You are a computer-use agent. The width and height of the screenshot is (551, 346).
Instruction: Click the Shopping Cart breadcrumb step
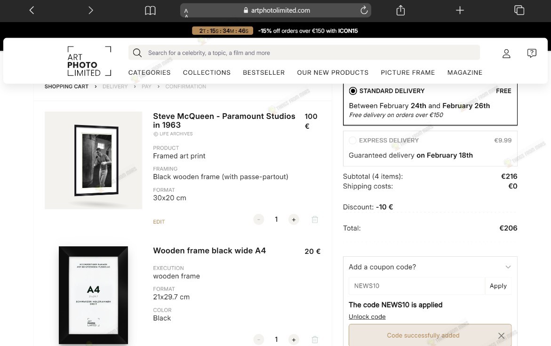coord(66,86)
